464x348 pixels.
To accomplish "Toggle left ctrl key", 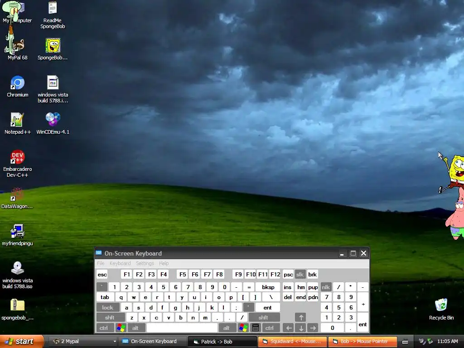I will click(x=105, y=328).
